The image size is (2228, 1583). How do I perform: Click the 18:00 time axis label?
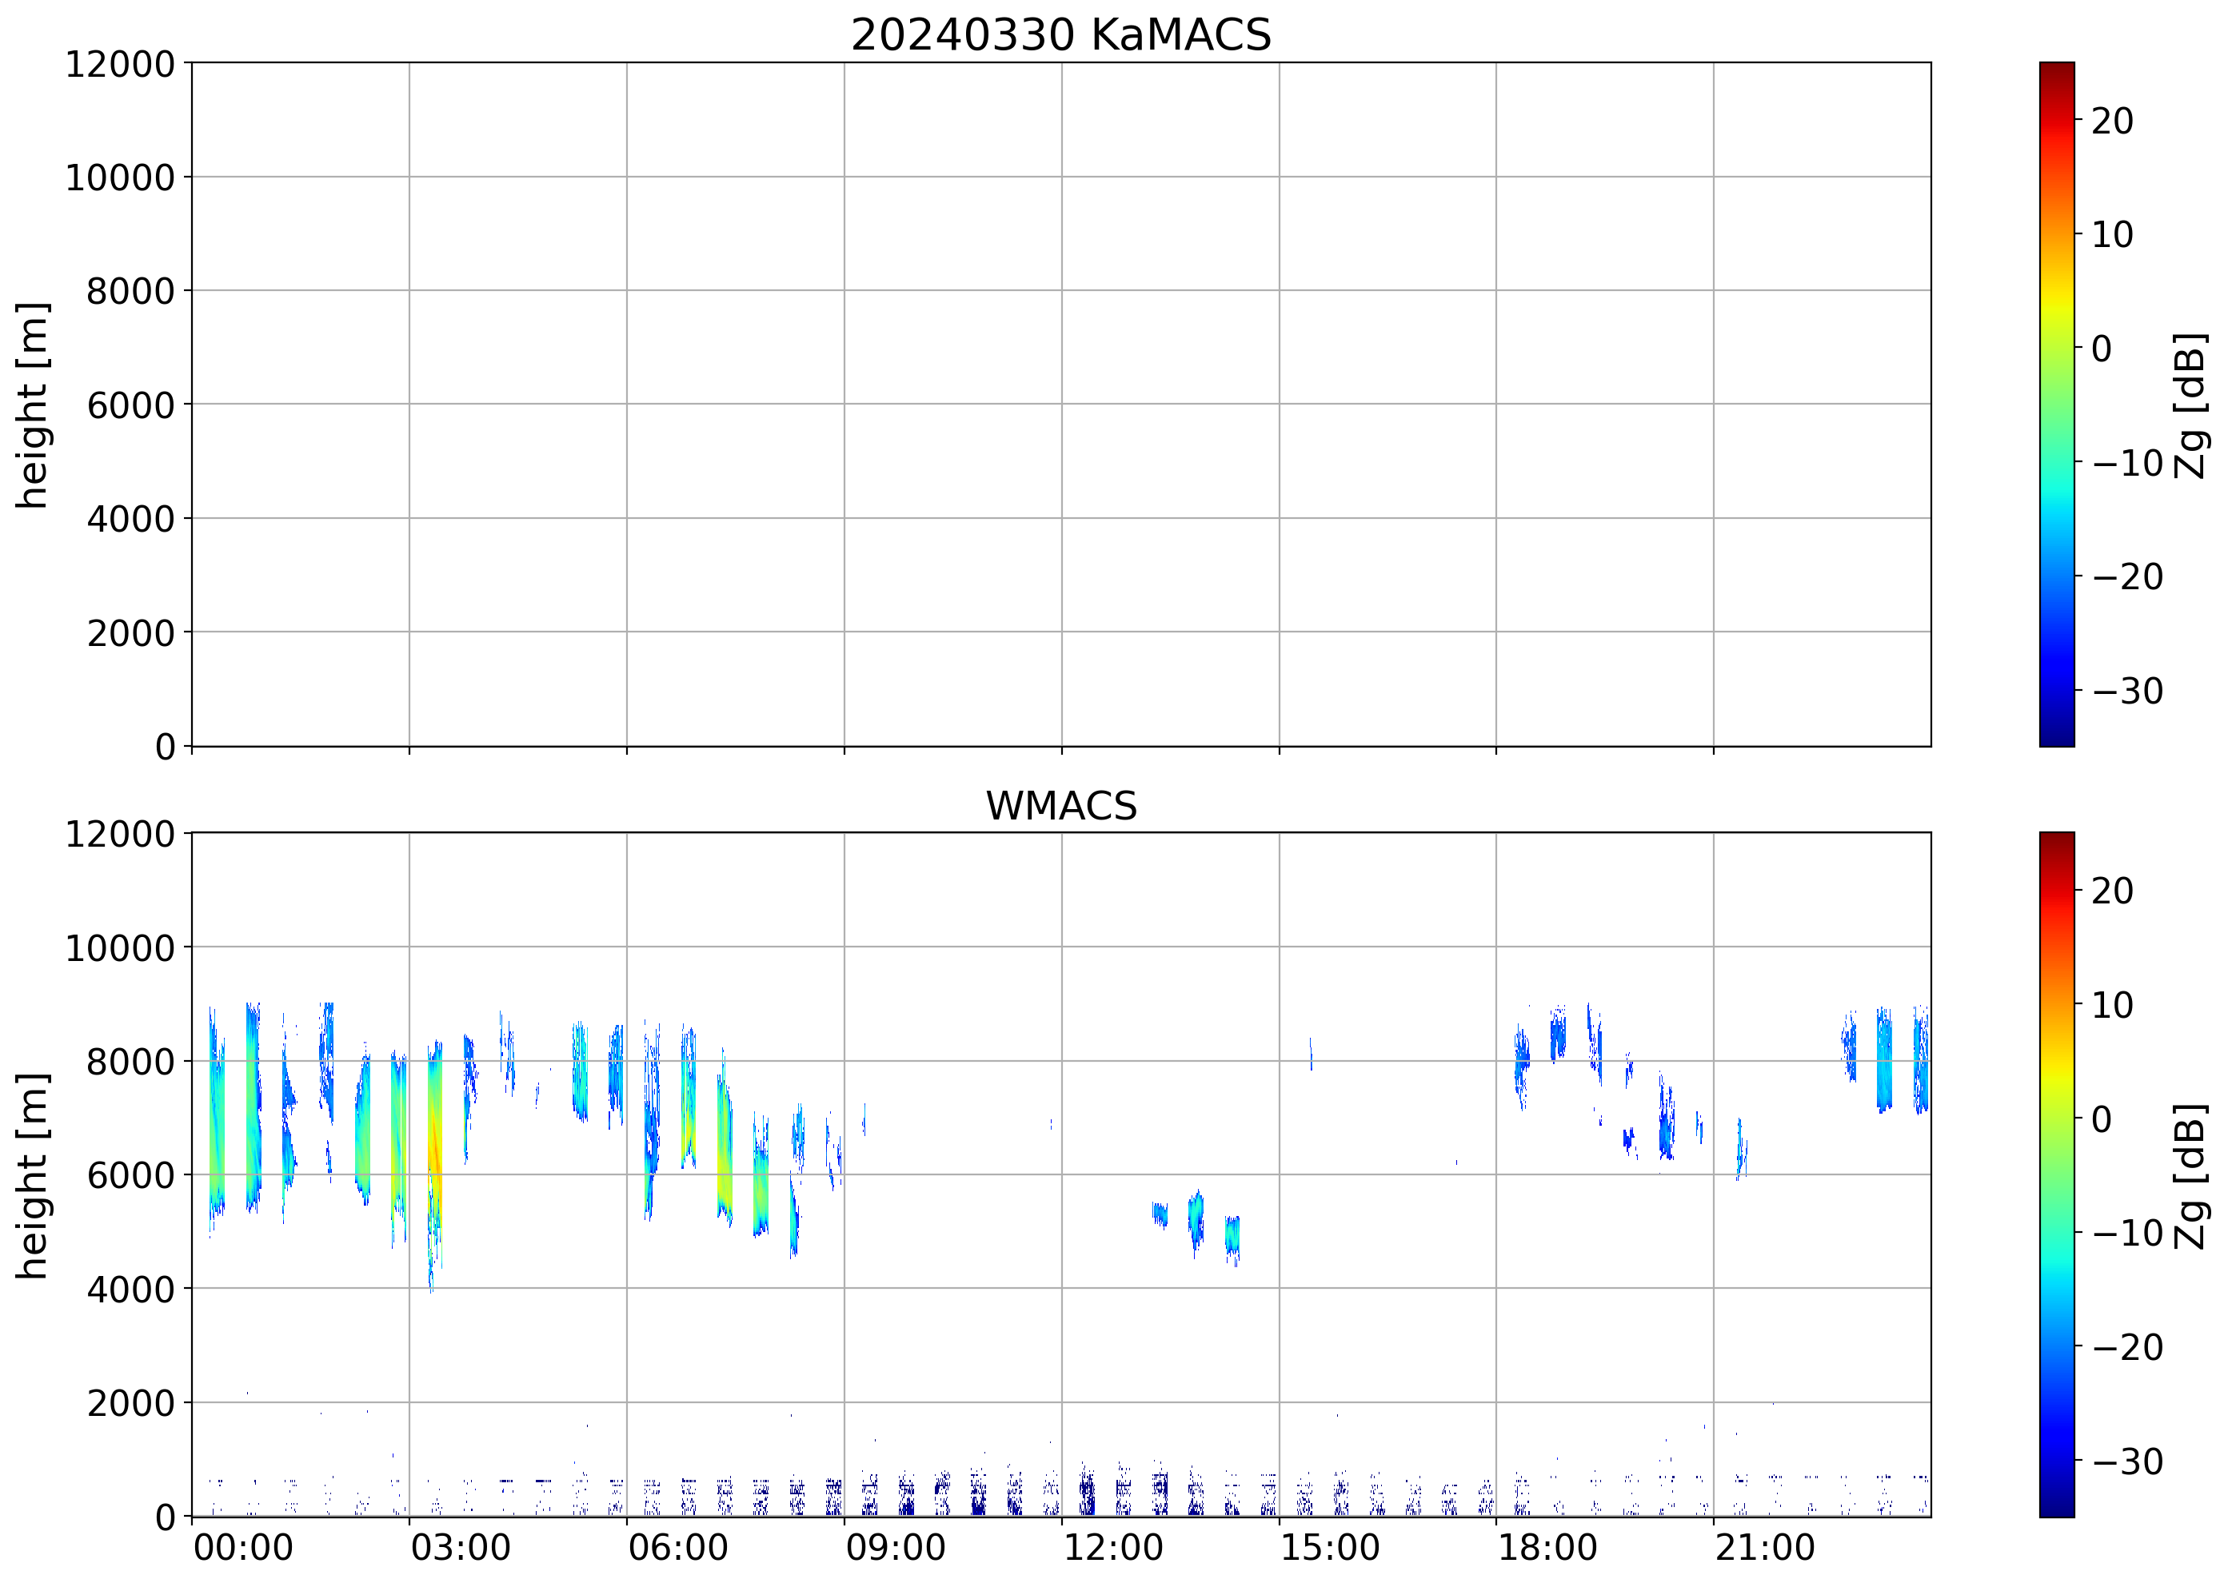tap(1547, 1548)
